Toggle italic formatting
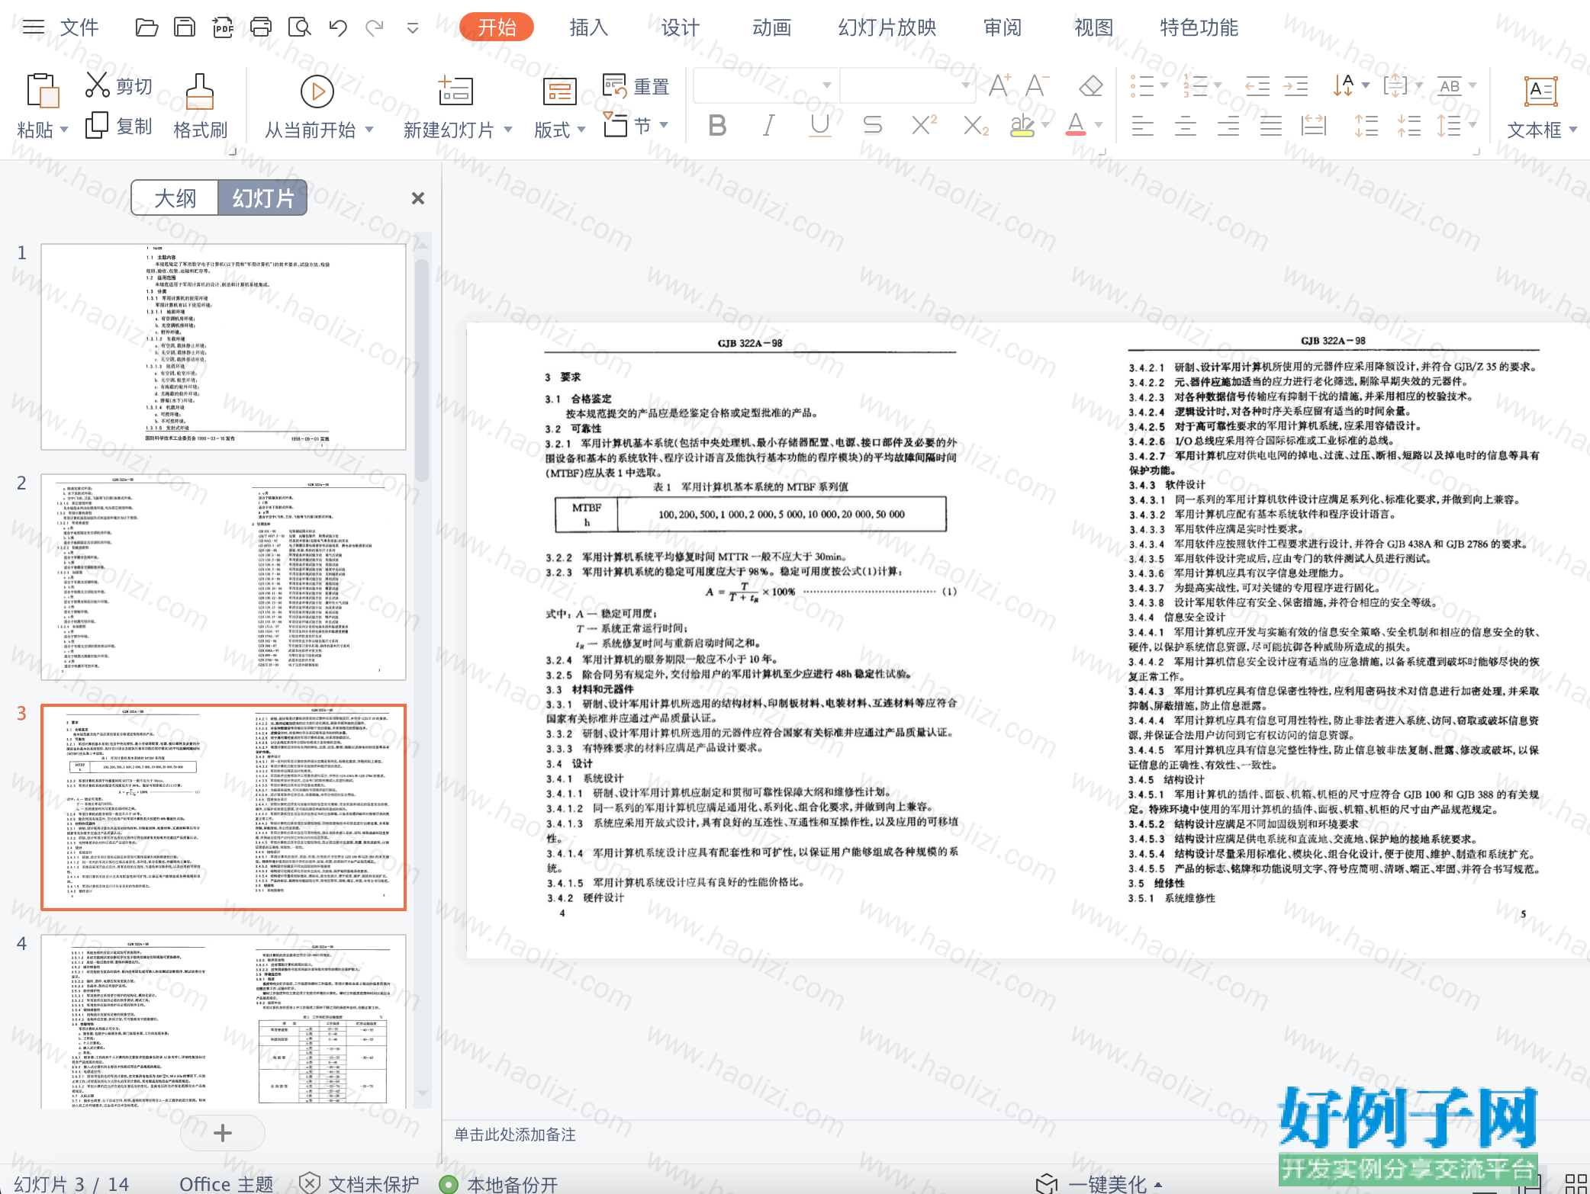 (x=769, y=125)
